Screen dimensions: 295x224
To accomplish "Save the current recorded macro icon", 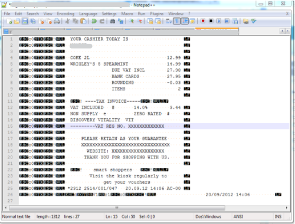I will (x=235, y=21).
